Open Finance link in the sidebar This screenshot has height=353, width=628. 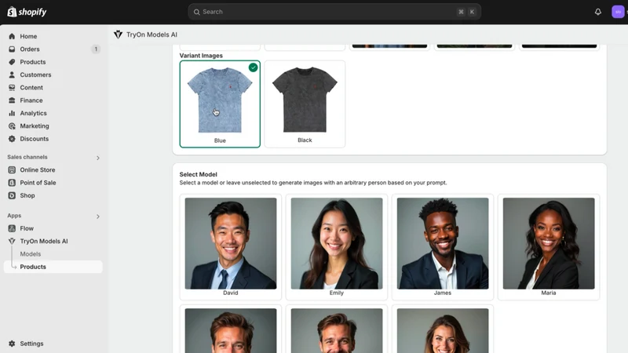pos(31,100)
